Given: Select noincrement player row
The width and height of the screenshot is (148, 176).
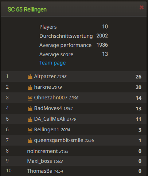Looking at the screenshot, I should click(x=74, y=151).
